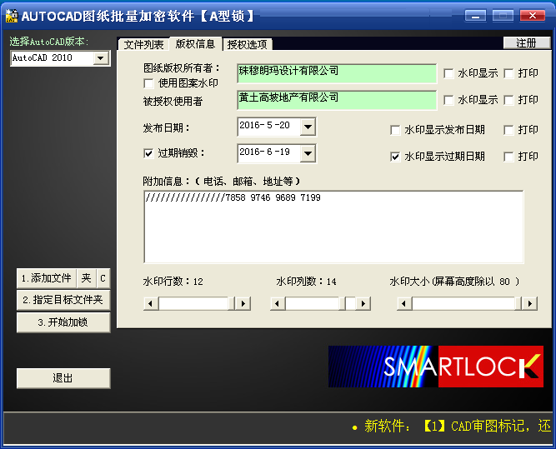Check 打印 next to 水印显示发布日期
556x449 pixels.
click(x=508, y=130)
